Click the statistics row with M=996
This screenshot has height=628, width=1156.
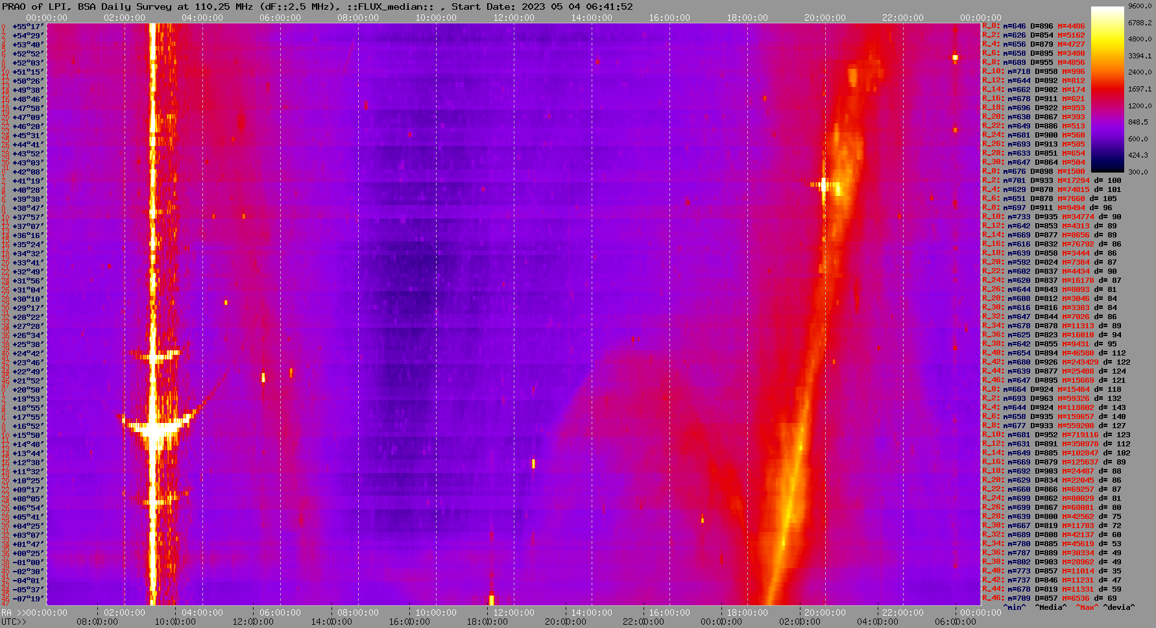[x=1033, y=72]
